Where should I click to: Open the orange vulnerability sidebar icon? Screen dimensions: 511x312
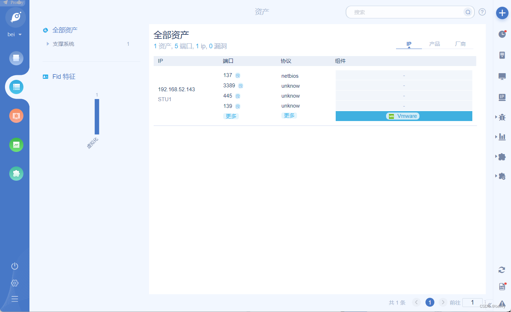point(16,116)
